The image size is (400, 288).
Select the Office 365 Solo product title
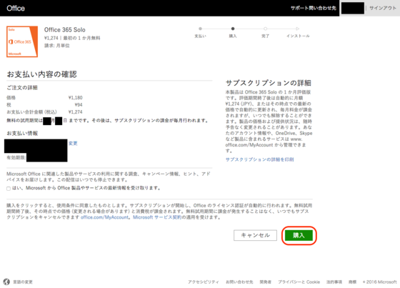[x=65, y=30]
